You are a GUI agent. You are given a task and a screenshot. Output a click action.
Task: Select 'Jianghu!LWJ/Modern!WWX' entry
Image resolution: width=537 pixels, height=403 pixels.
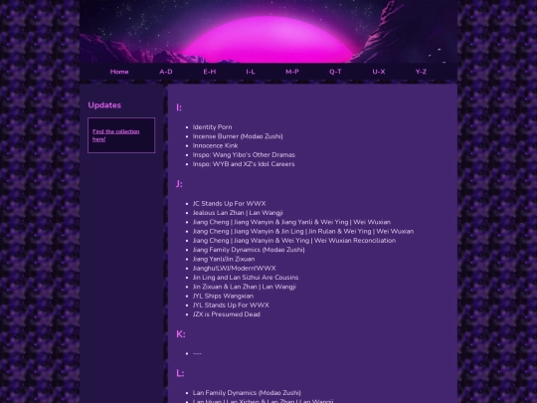click(235, 269)
